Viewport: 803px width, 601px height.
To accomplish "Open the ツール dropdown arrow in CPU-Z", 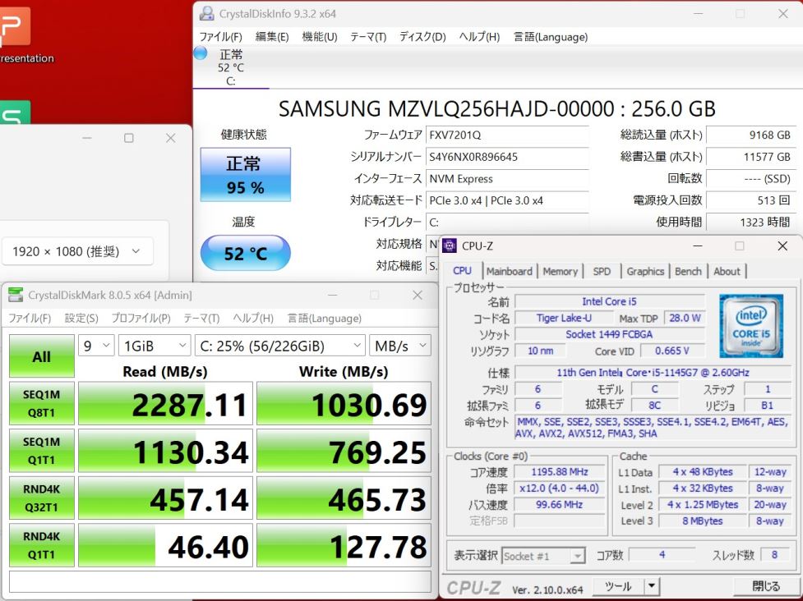I will tap(651, 586).
